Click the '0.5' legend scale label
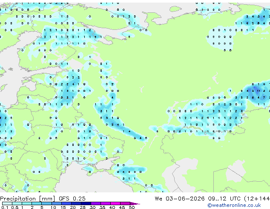The image size is (270, 209). pos(15,207)
